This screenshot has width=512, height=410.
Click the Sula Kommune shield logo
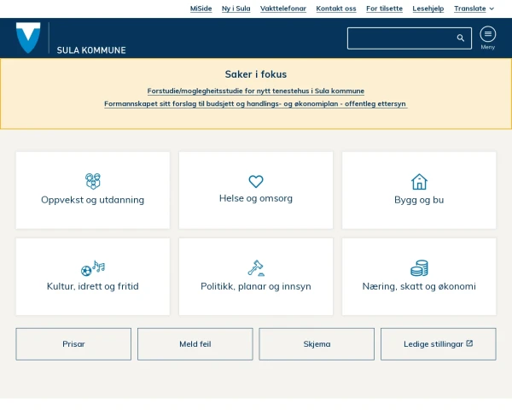click(x=28, y=38)
